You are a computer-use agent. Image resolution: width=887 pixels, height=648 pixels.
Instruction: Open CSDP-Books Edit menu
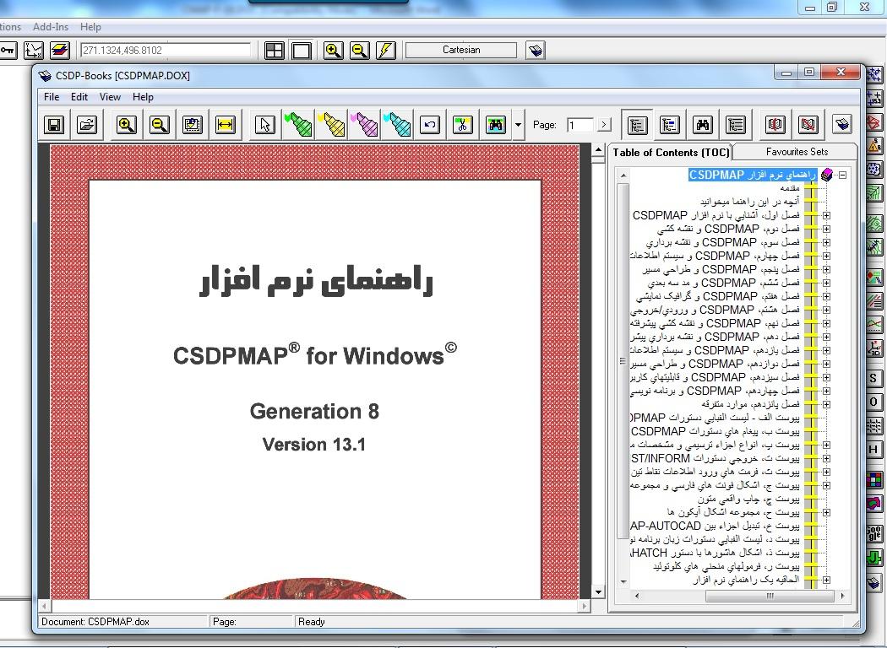click(x=79, y=96)
